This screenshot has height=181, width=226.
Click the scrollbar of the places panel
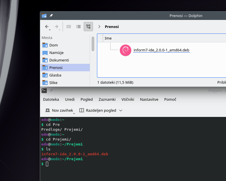[x=93, y=44]
